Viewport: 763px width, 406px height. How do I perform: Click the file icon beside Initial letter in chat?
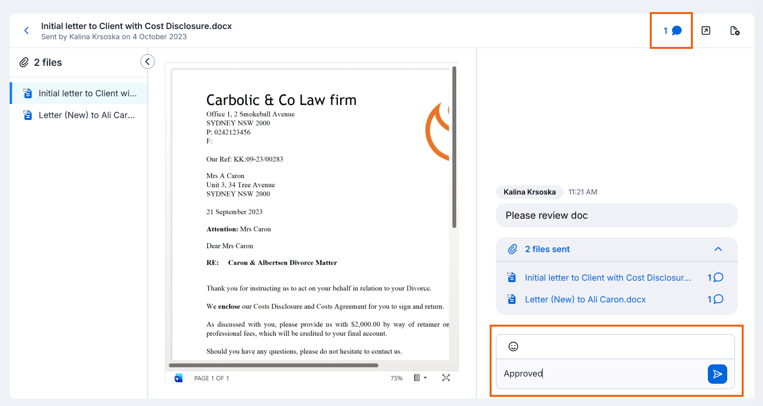(511, 277)
